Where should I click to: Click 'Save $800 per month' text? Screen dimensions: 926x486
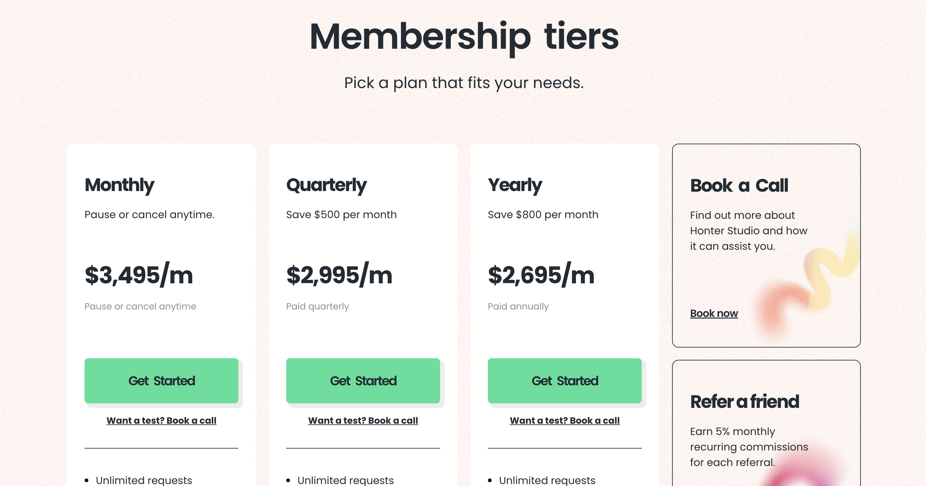click(x=543, y=215)
